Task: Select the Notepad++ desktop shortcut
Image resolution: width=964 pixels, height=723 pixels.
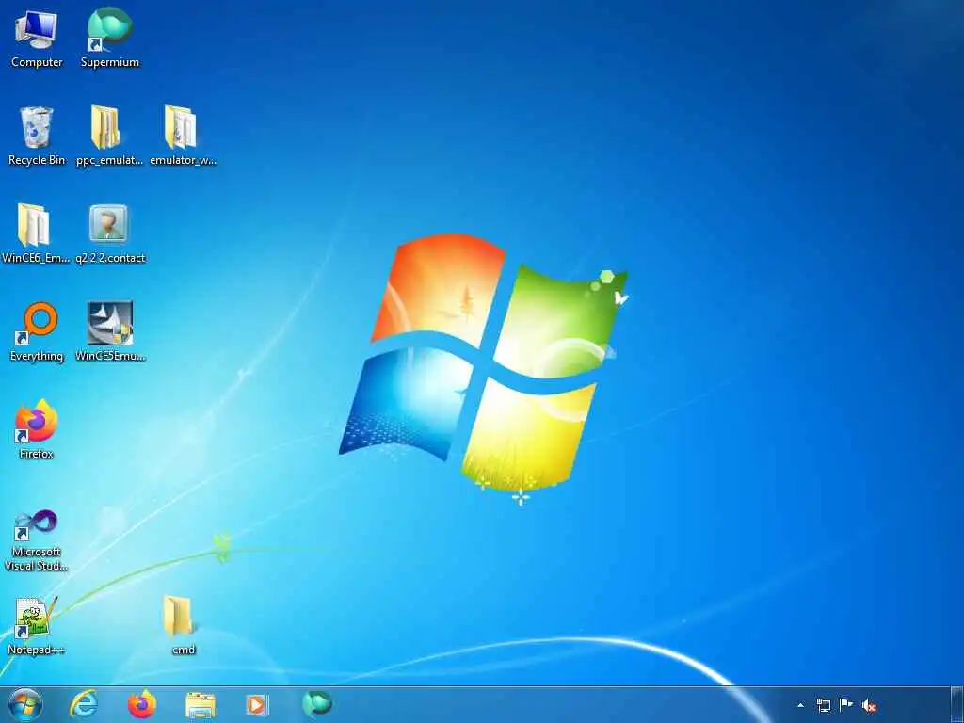Action: pyautogui.click(x=36, y=626)
